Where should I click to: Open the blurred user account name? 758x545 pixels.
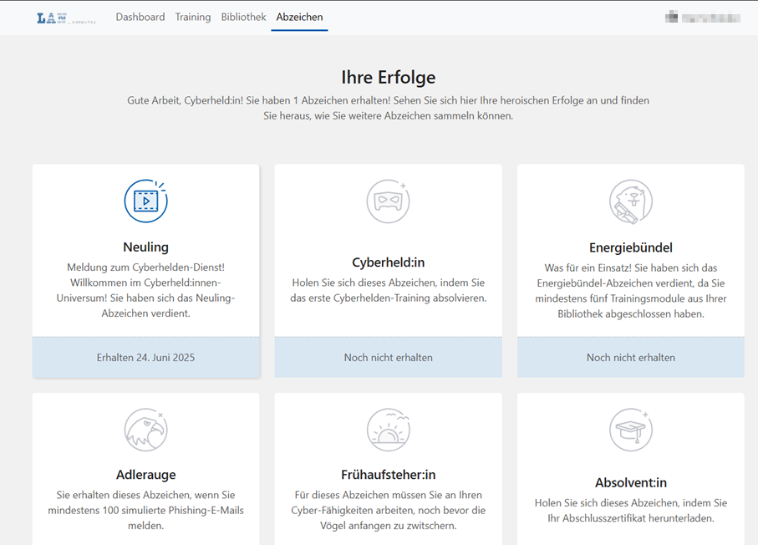[x=710, y=18]
